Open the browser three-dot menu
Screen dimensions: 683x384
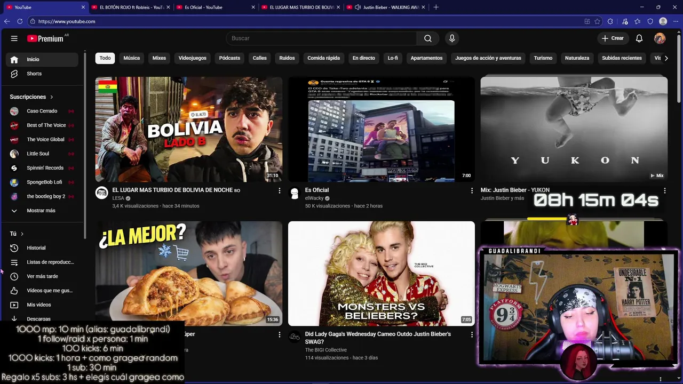tap(676, 21)
